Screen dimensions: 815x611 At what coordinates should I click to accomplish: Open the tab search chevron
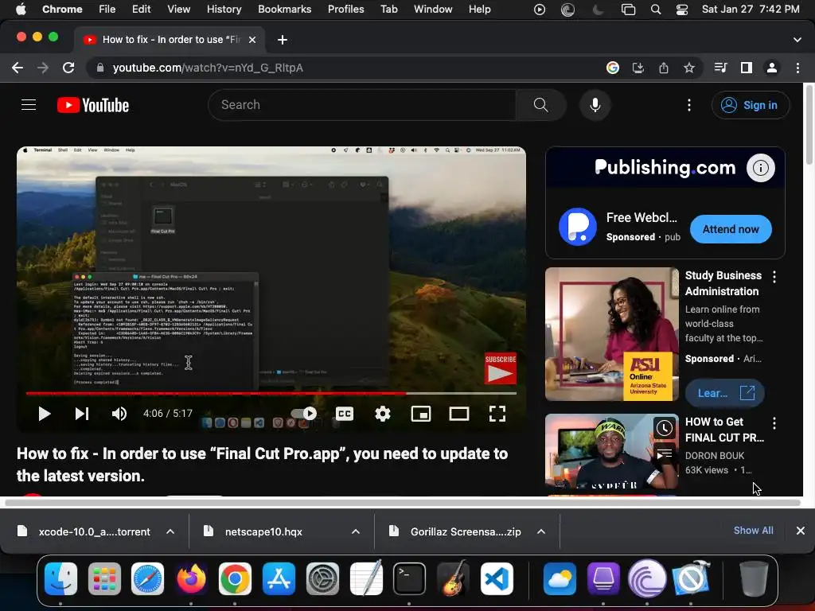(797, 40)
